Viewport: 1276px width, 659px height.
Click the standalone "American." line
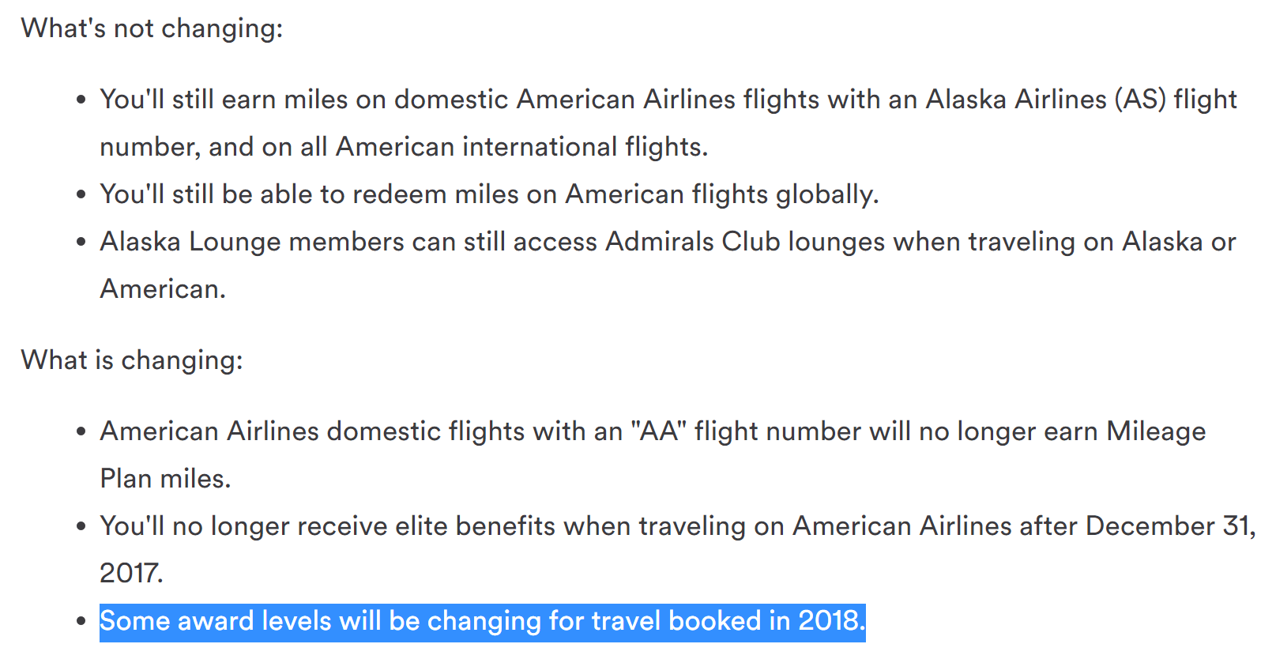(x=163, y=289)
